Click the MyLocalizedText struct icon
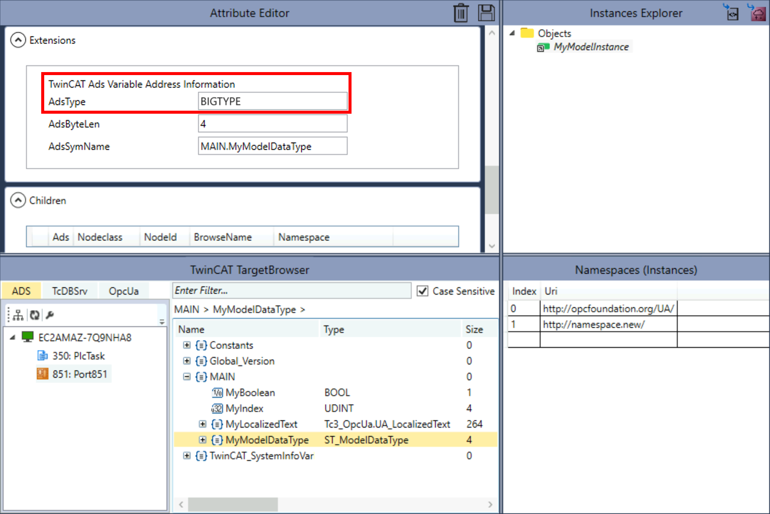770x514 pixels. click(217, 424)
